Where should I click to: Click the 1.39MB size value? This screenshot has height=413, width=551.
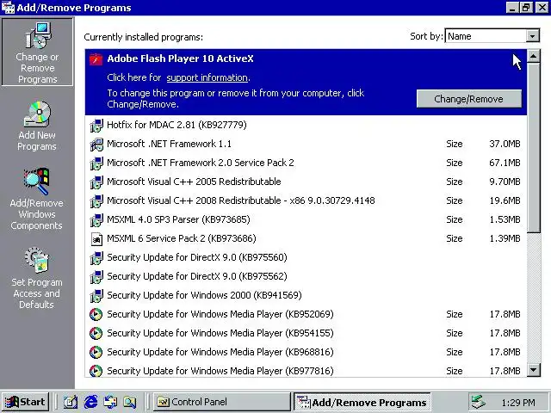[505, 239]
